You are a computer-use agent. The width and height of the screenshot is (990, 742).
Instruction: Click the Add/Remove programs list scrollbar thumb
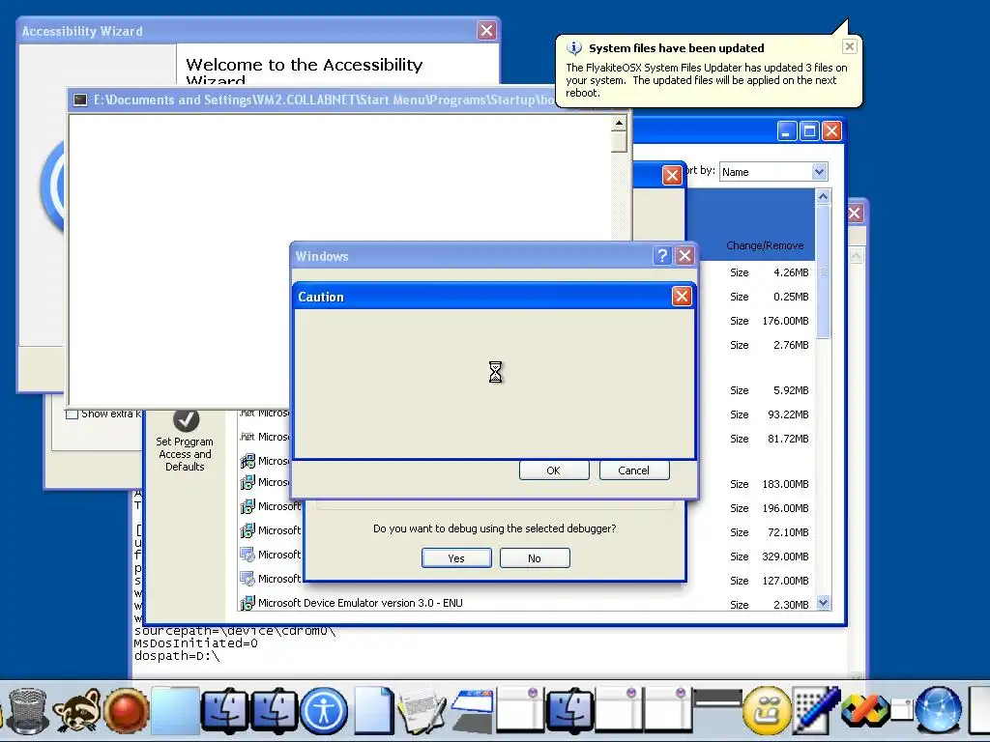tap(823, 271)
